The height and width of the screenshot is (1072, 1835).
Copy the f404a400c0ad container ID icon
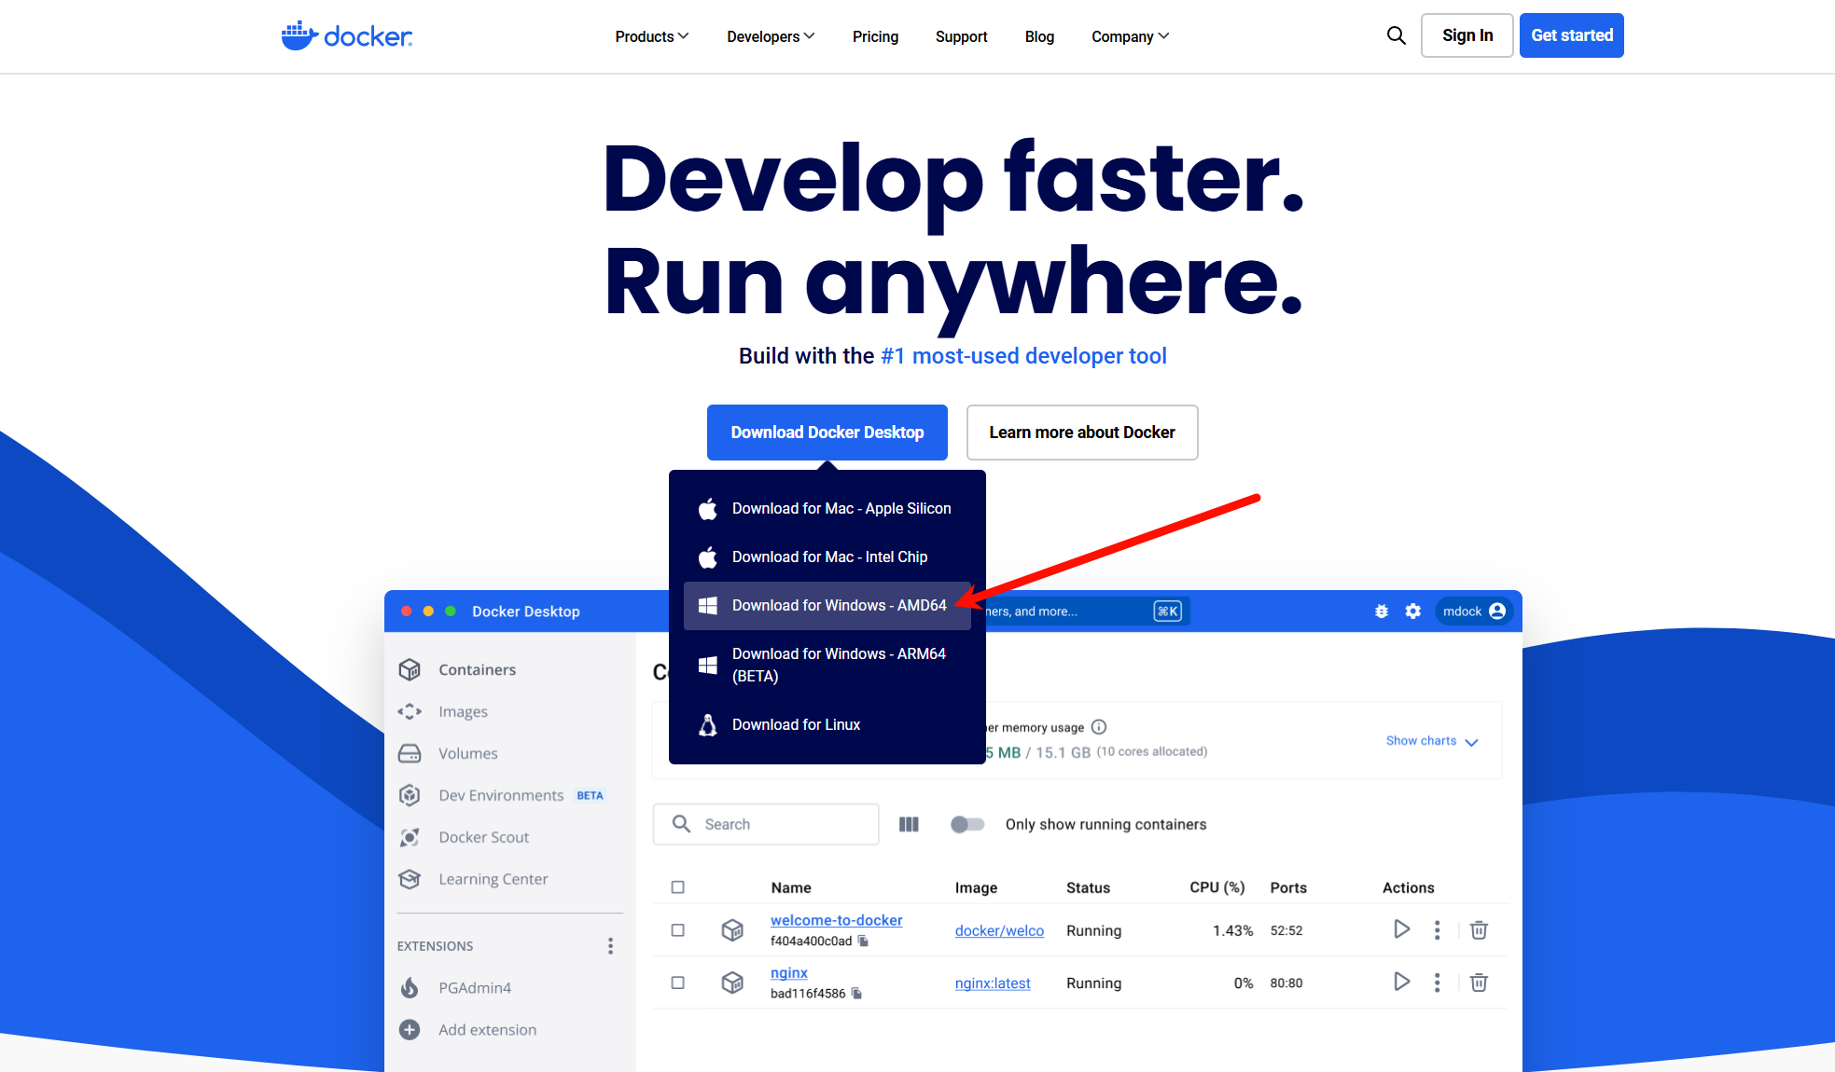click(863, 941)
